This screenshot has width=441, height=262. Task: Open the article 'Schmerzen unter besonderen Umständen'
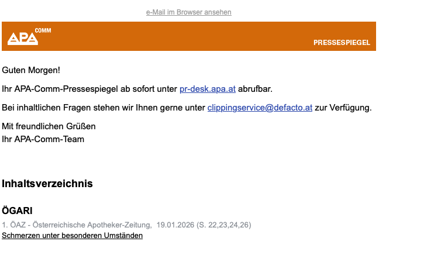(x=72, y=236)
